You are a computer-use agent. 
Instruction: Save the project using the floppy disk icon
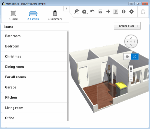100,12
